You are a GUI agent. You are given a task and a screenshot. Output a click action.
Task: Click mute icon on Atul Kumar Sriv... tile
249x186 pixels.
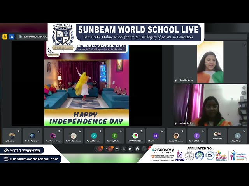59,131
